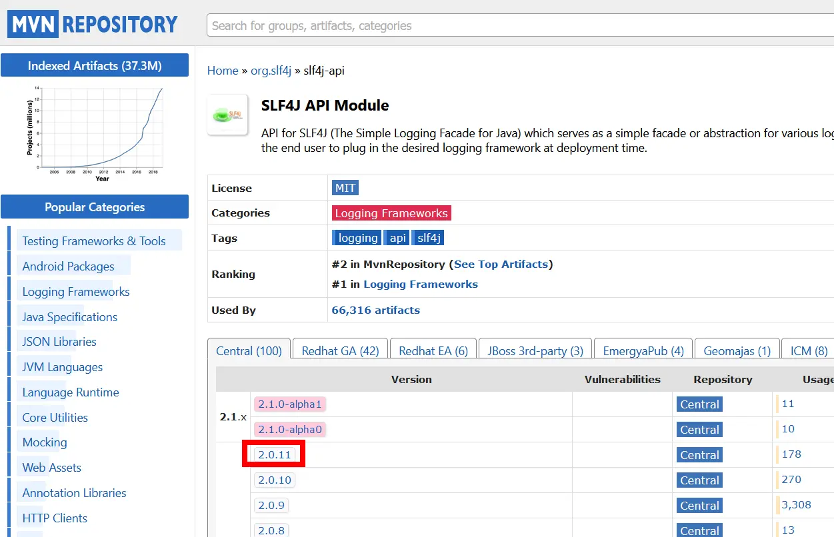Screen dimensions: 834x537
Task: Switch to the EmergyaPub (4) tab
Action: click(643, 350)
